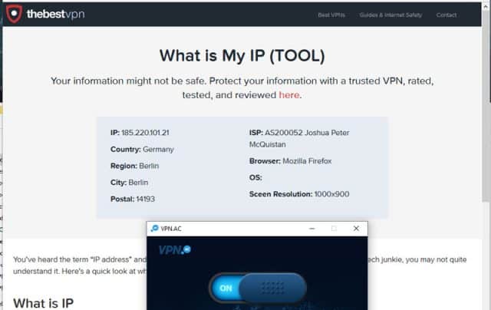Select the Postal value 14193
The height and width of the screenshot is (310, 491).
145,200
